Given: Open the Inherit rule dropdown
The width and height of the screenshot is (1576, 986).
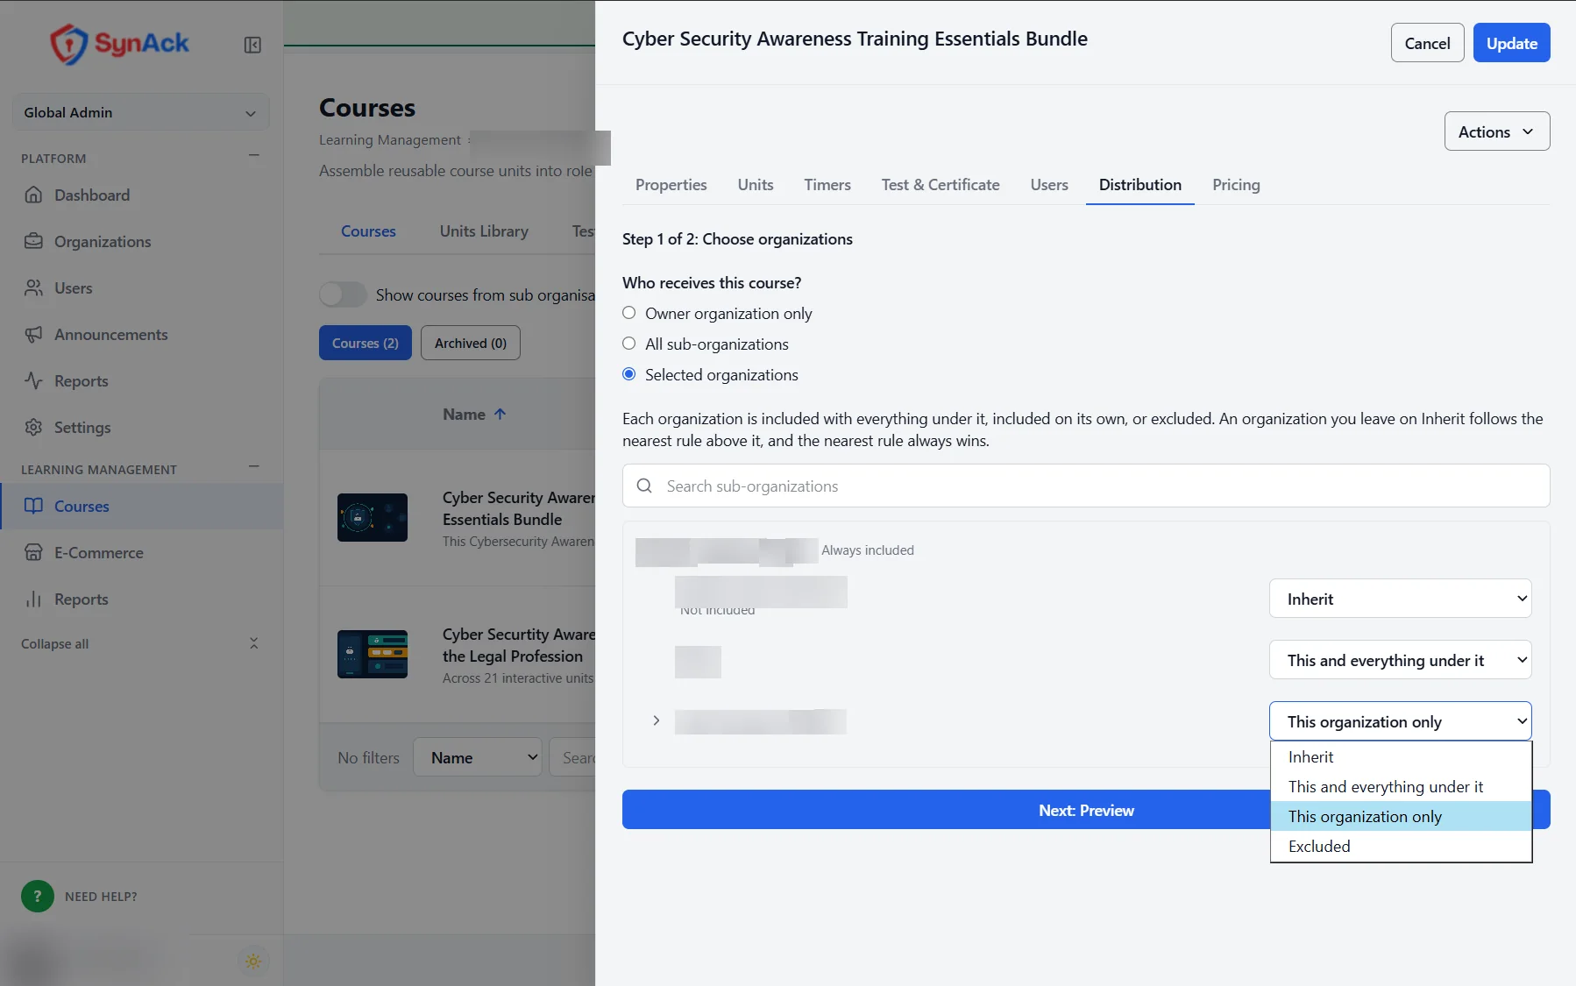Looking at the screenshot, I should click(1400, 599).
